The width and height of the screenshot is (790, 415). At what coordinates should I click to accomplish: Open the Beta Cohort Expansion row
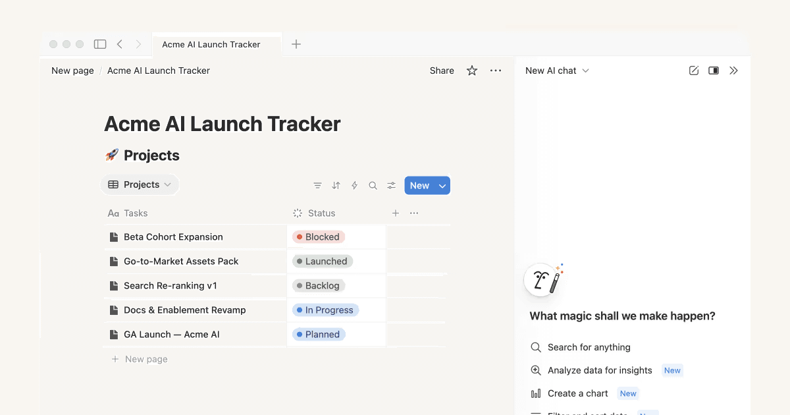173,237
